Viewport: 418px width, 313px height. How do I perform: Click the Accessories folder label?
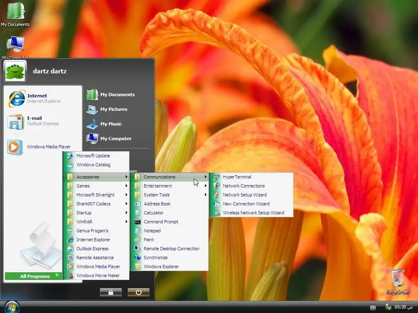(88, 177)
